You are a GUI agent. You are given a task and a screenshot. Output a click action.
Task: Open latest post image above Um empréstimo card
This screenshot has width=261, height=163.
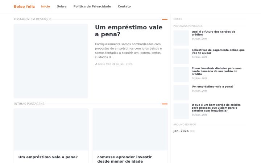tap(51, 129)
